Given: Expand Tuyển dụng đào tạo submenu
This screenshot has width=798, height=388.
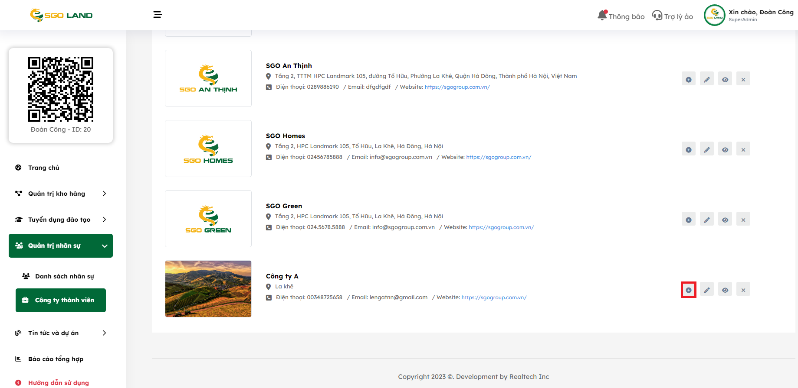Looking at the screenshot, I should (x=61, y=220).
